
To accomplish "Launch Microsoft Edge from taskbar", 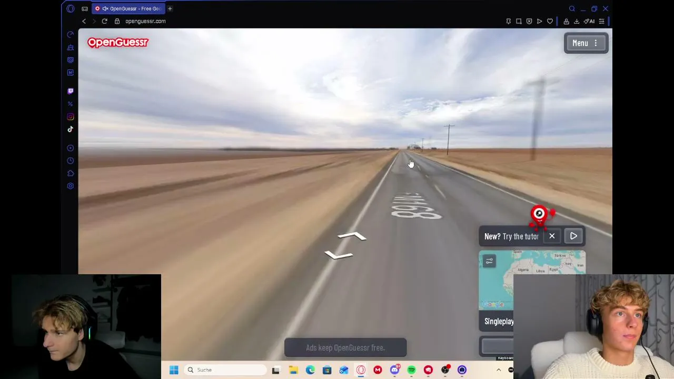I will click(310, 370).
